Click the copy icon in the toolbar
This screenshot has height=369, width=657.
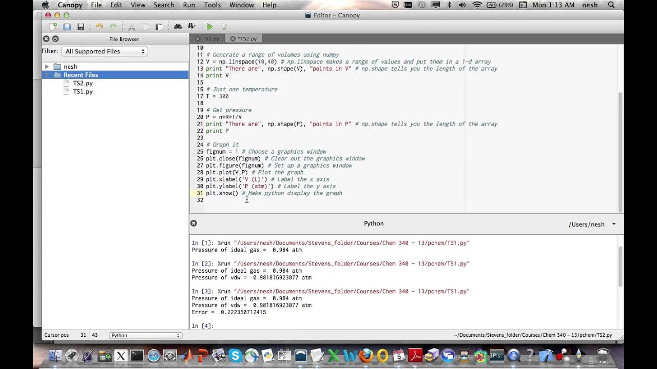(145, 27)
